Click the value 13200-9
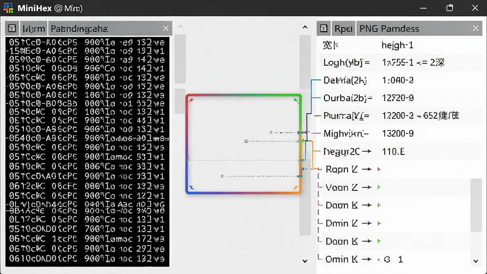 tap(398, 134)
